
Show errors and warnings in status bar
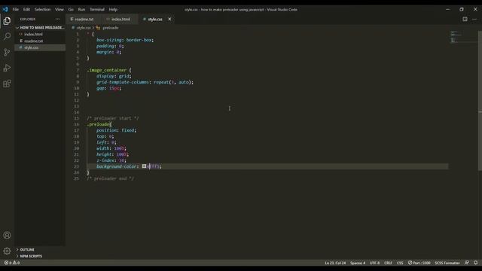pos(12,263)
